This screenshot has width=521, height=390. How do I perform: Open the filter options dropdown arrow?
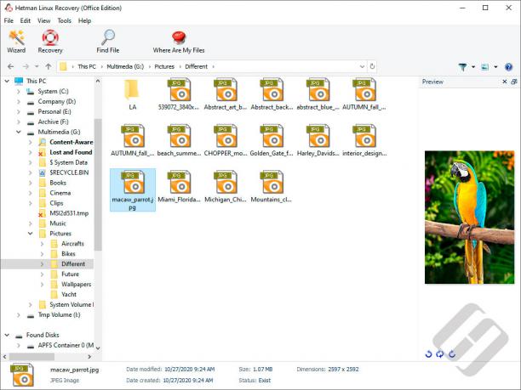[x=473, y=67]
